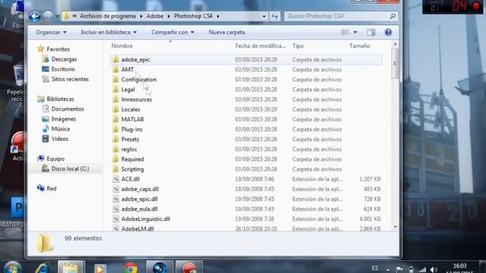
Task: Sort by Fecha de modificación column
Action: click(260, 45)
